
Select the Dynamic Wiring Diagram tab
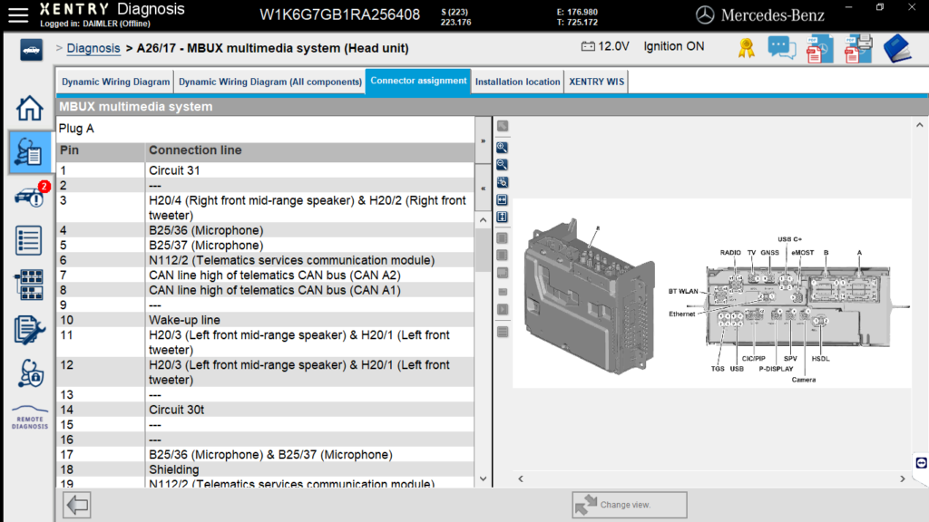click(x=115, y=82)
